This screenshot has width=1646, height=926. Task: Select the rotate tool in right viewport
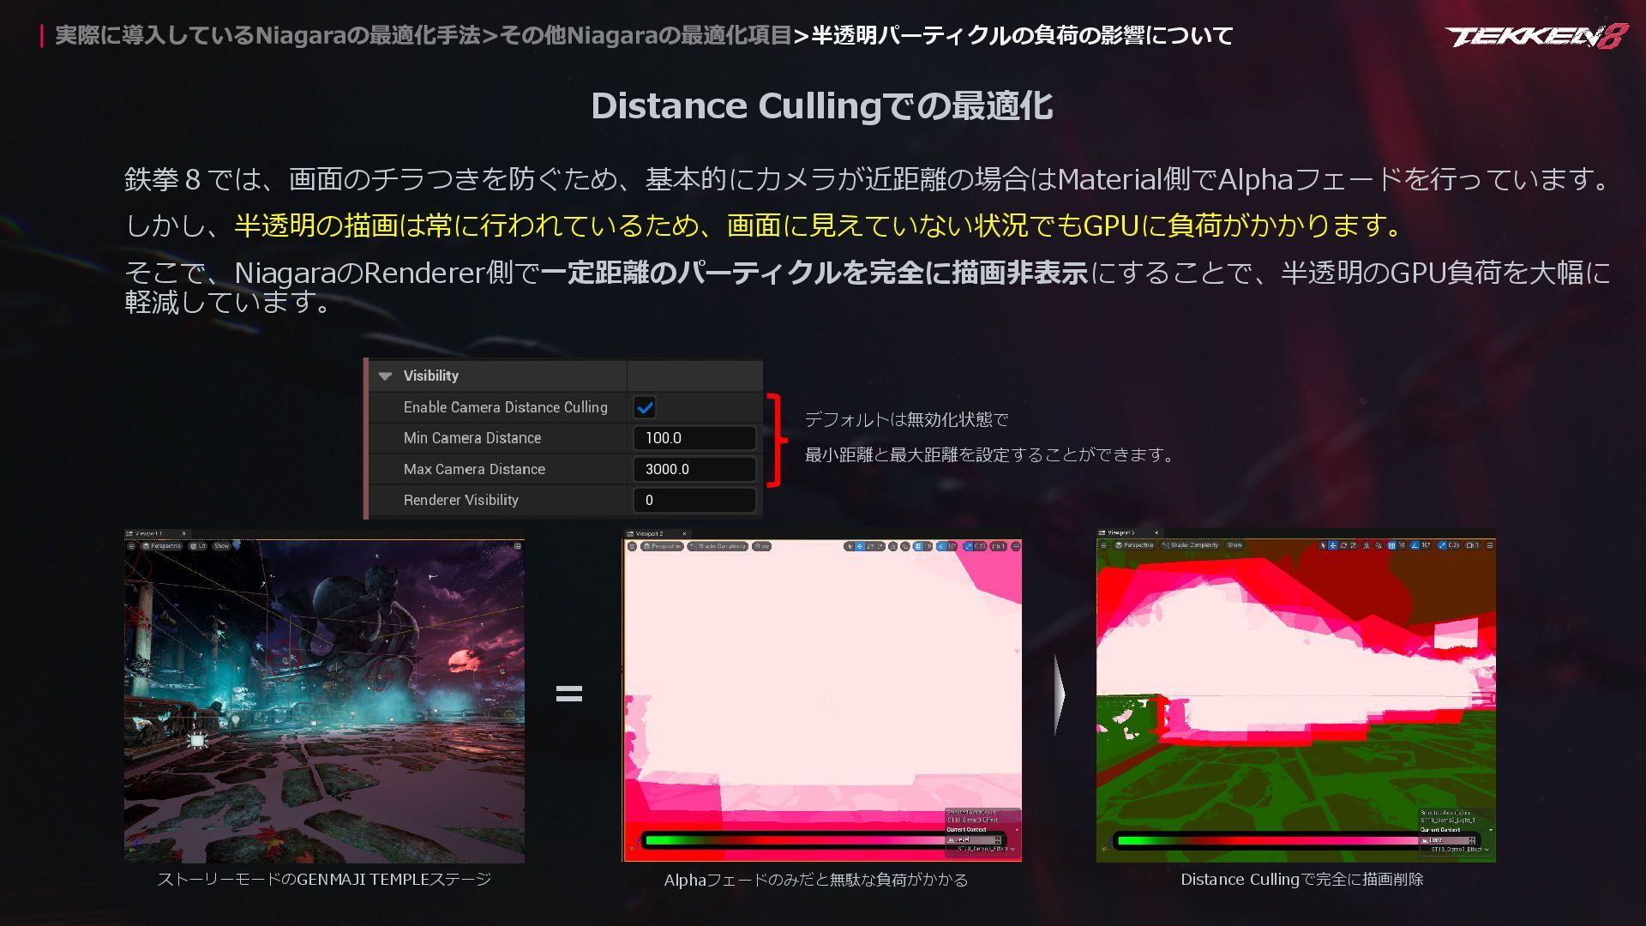tap(1343, 545)
